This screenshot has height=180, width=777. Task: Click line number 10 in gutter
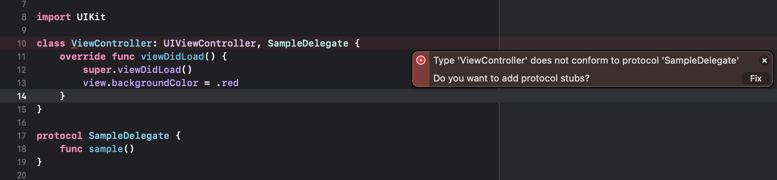tap(21, 43)
